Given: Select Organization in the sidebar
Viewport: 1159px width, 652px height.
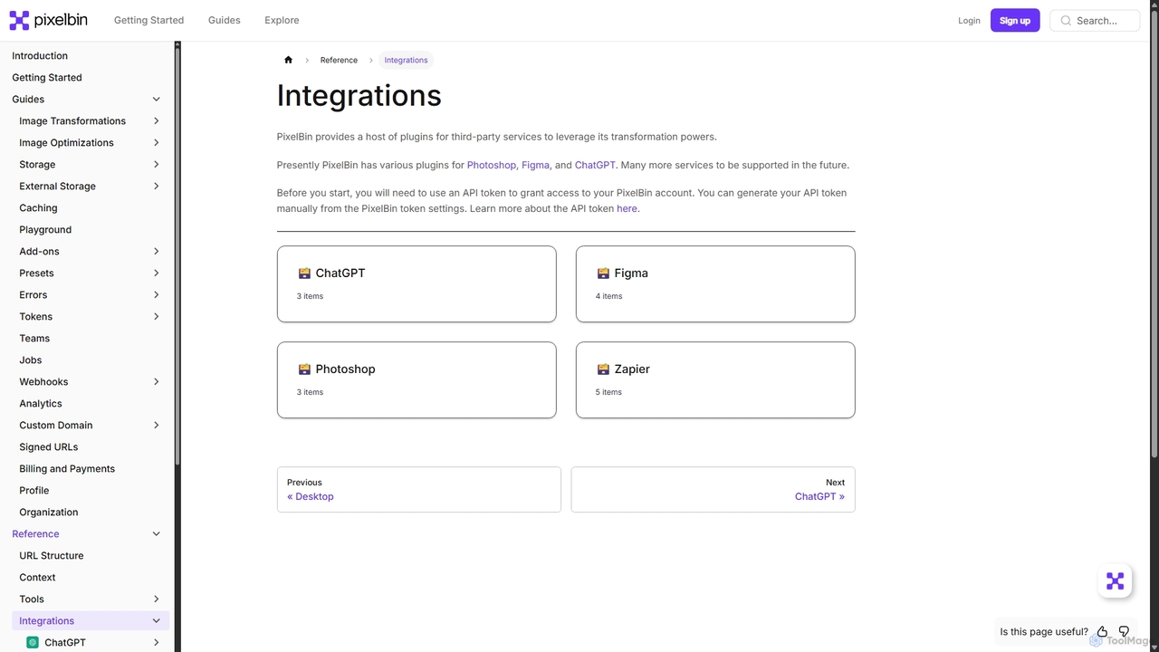Looking at the screenshot, I should point(49,513).
